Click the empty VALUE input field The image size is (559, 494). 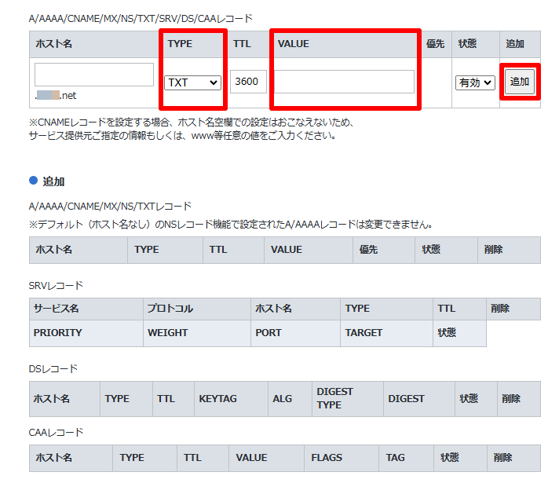344,82
